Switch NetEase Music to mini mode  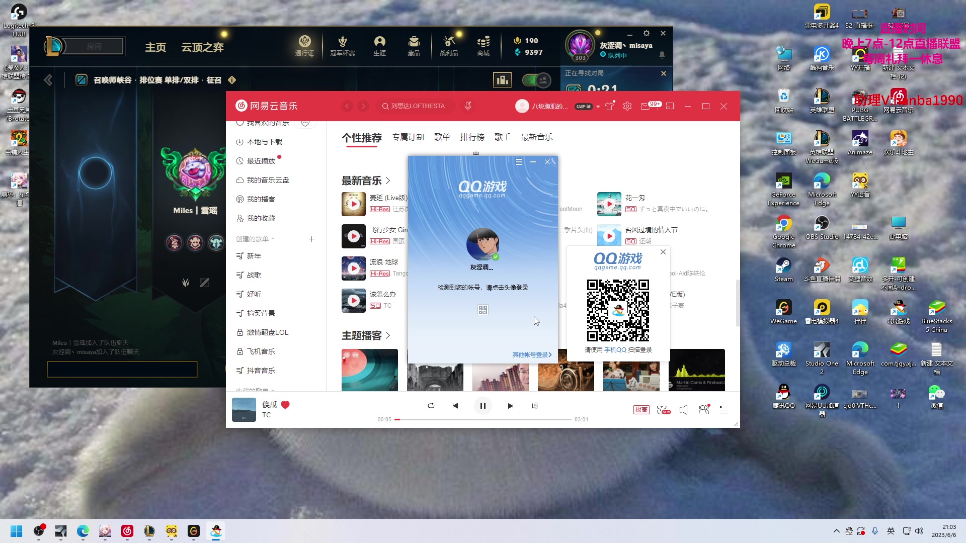click(670, 106)
